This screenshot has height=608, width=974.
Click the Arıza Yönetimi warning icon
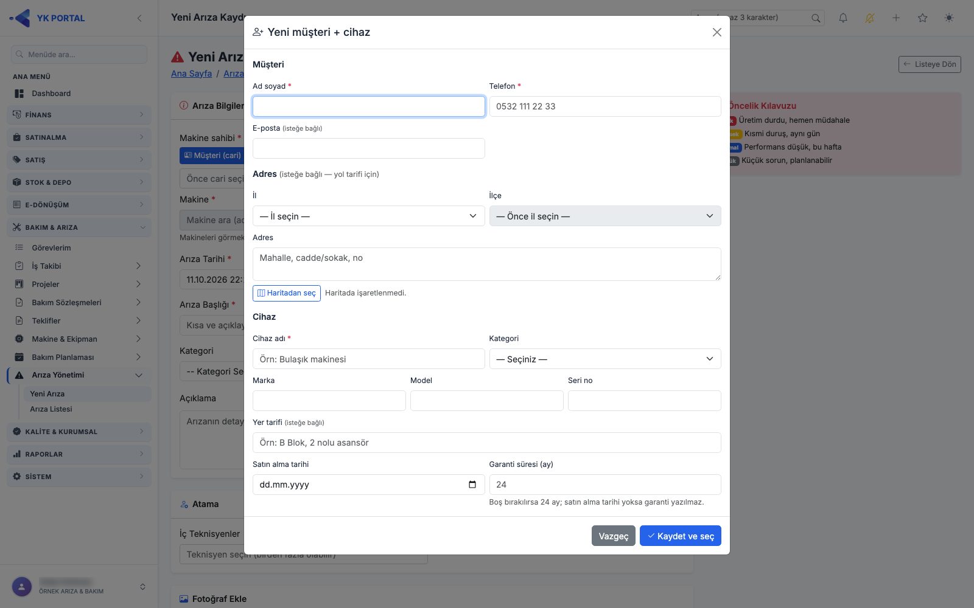point(19,375)
